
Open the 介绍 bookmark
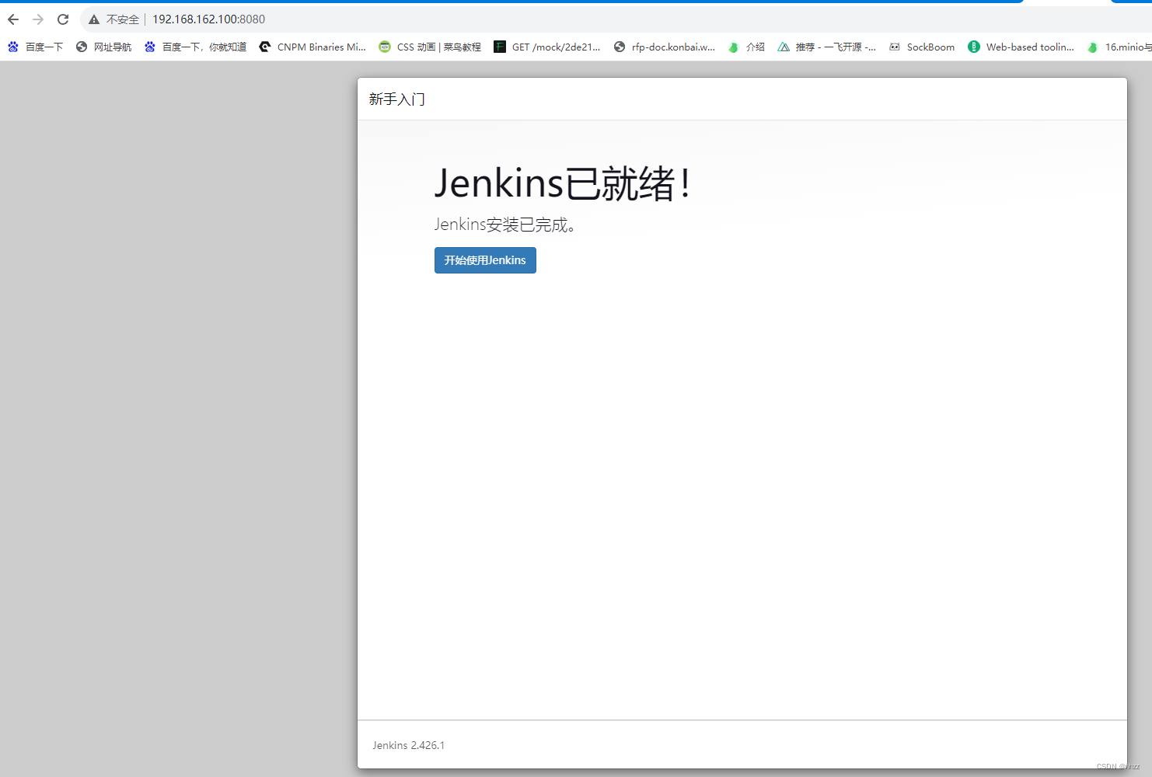[x=746, y=47]
